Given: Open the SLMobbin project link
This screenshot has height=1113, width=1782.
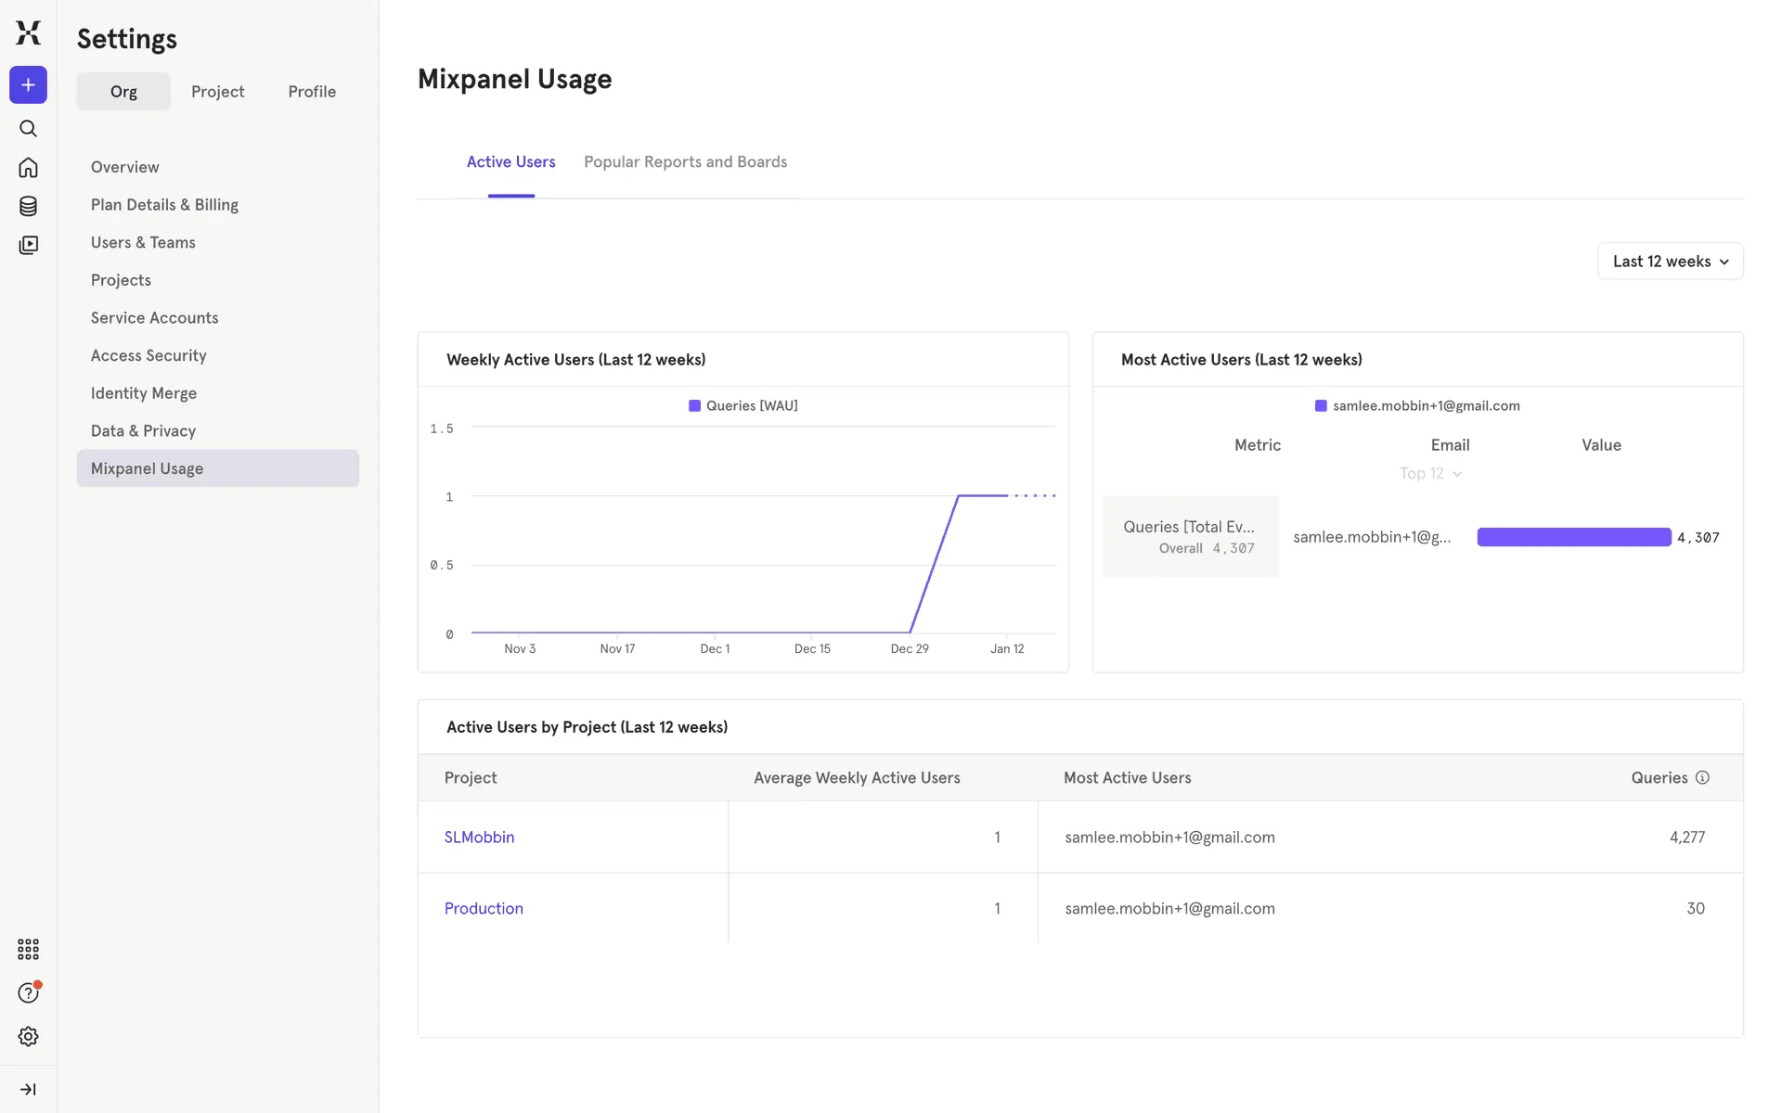Looking at the screenshot, I should coord(479,837).
